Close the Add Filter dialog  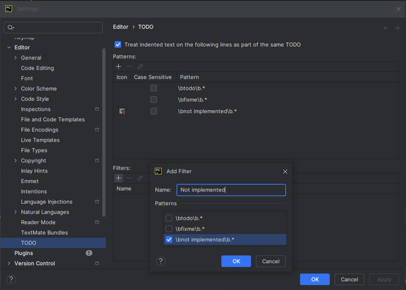(285, 171)
